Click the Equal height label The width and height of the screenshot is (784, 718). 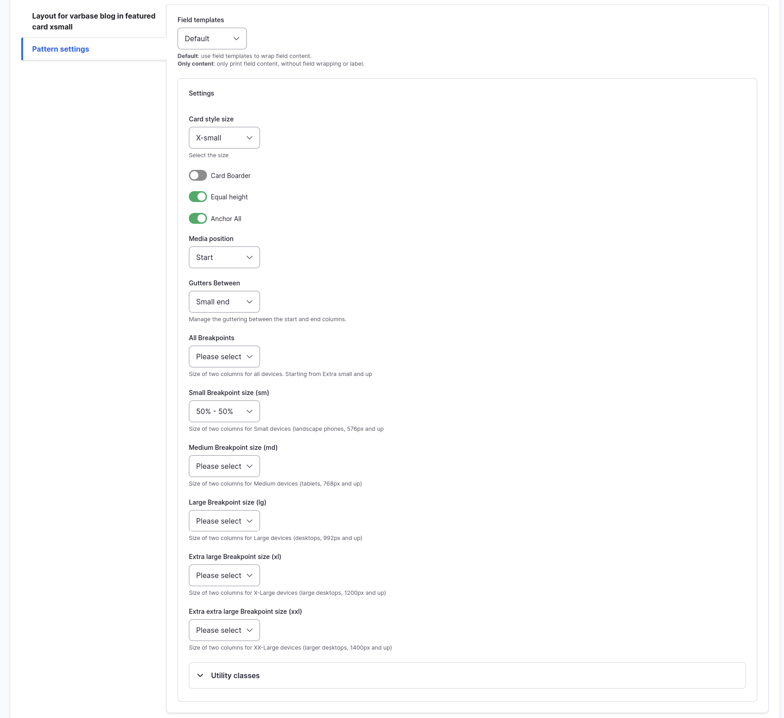[229, 197]
